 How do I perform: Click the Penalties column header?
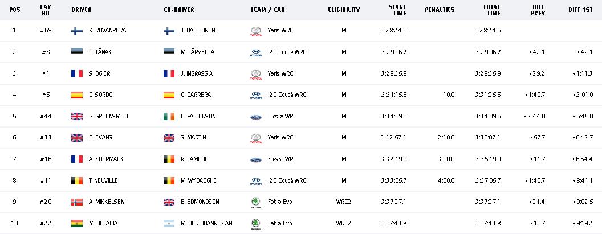point(440,10)
